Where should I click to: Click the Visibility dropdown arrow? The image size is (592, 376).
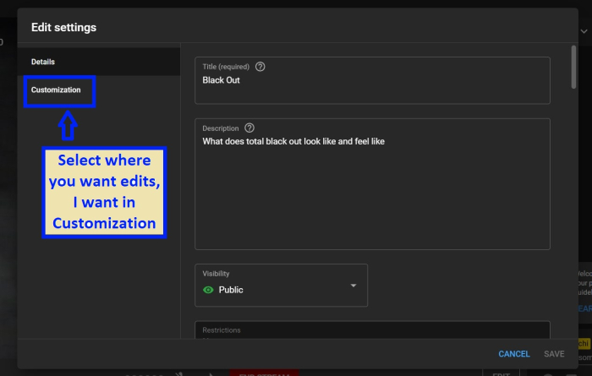point(354,286)
